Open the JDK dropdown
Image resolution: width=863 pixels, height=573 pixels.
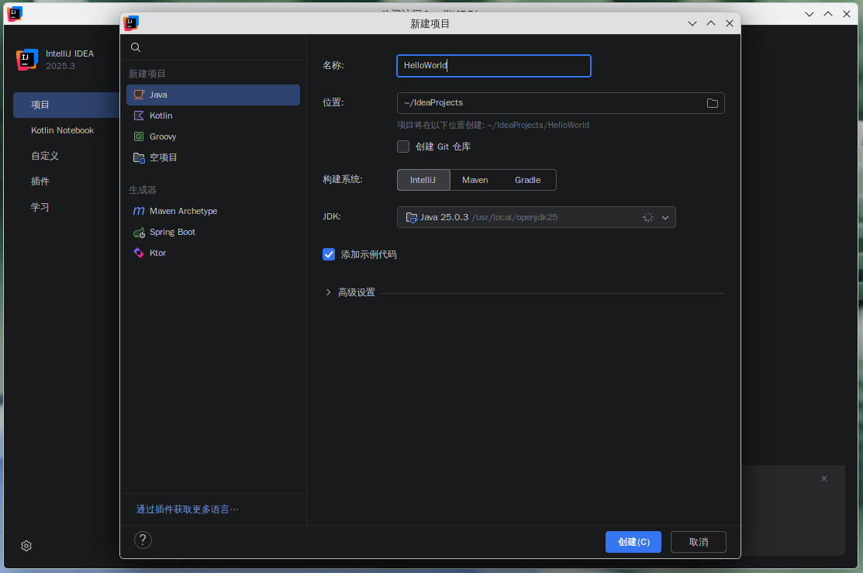536,217
